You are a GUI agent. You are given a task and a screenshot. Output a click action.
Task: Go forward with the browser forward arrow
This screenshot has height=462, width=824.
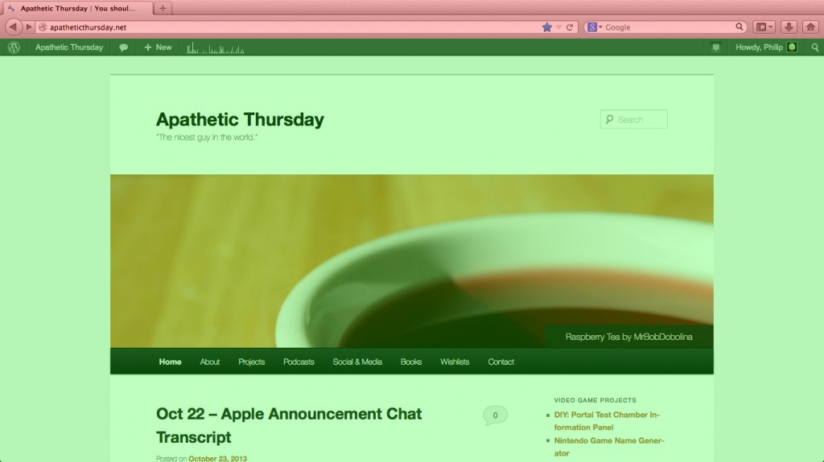[x=29, y=27]
